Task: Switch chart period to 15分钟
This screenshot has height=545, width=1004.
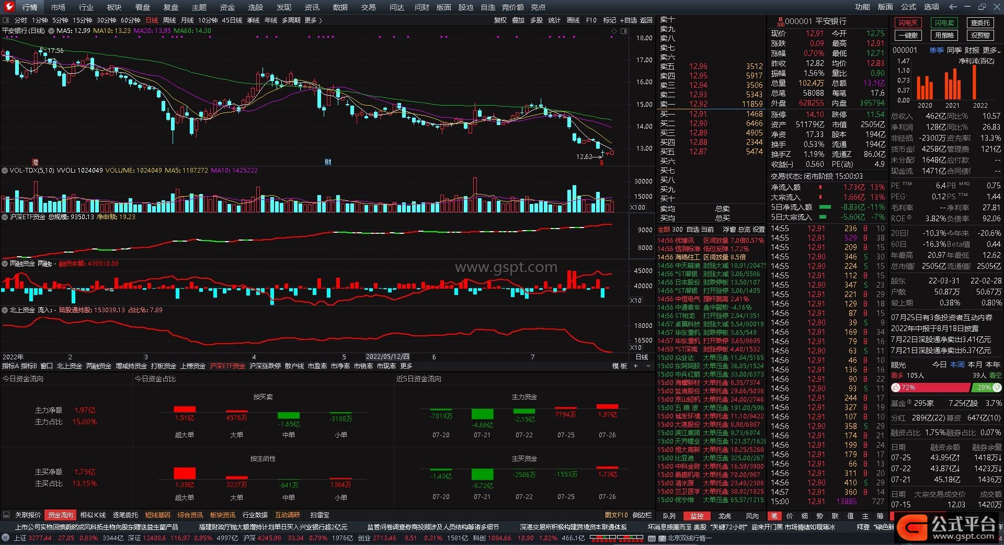Action: 82,20
